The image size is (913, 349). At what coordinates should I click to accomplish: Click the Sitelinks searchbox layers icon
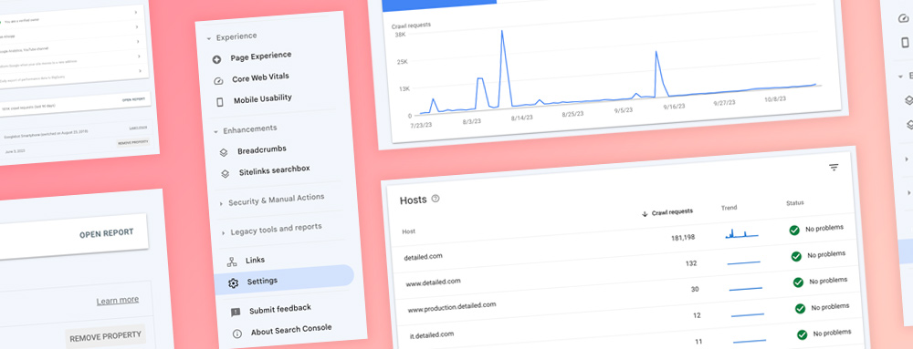click(226, 174)
